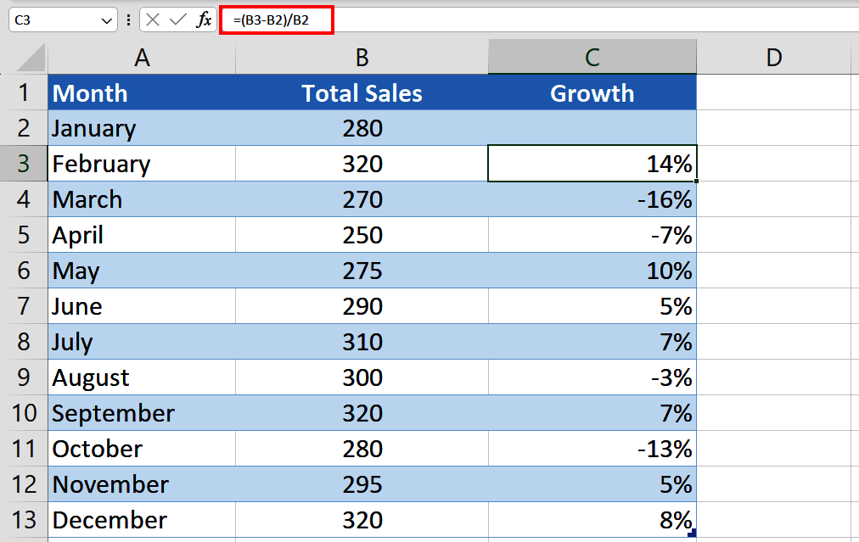The height and width of the screenshot is (542, 859).
Task: Click cell B2 containing 280
Action: [x=362, y=128]
